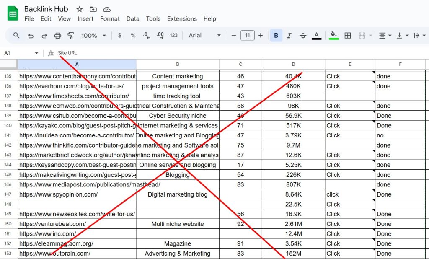Open the search menus magnifier
Viewport: 429px width, 259px height.
click(16, 35)
